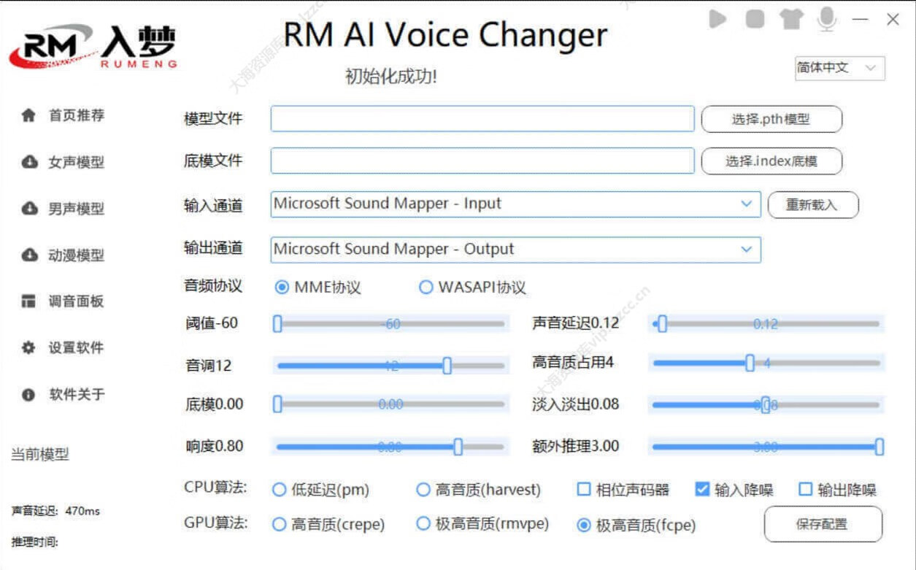Click the cloud download icon beside 男声模型

click(x=29, y=209)
